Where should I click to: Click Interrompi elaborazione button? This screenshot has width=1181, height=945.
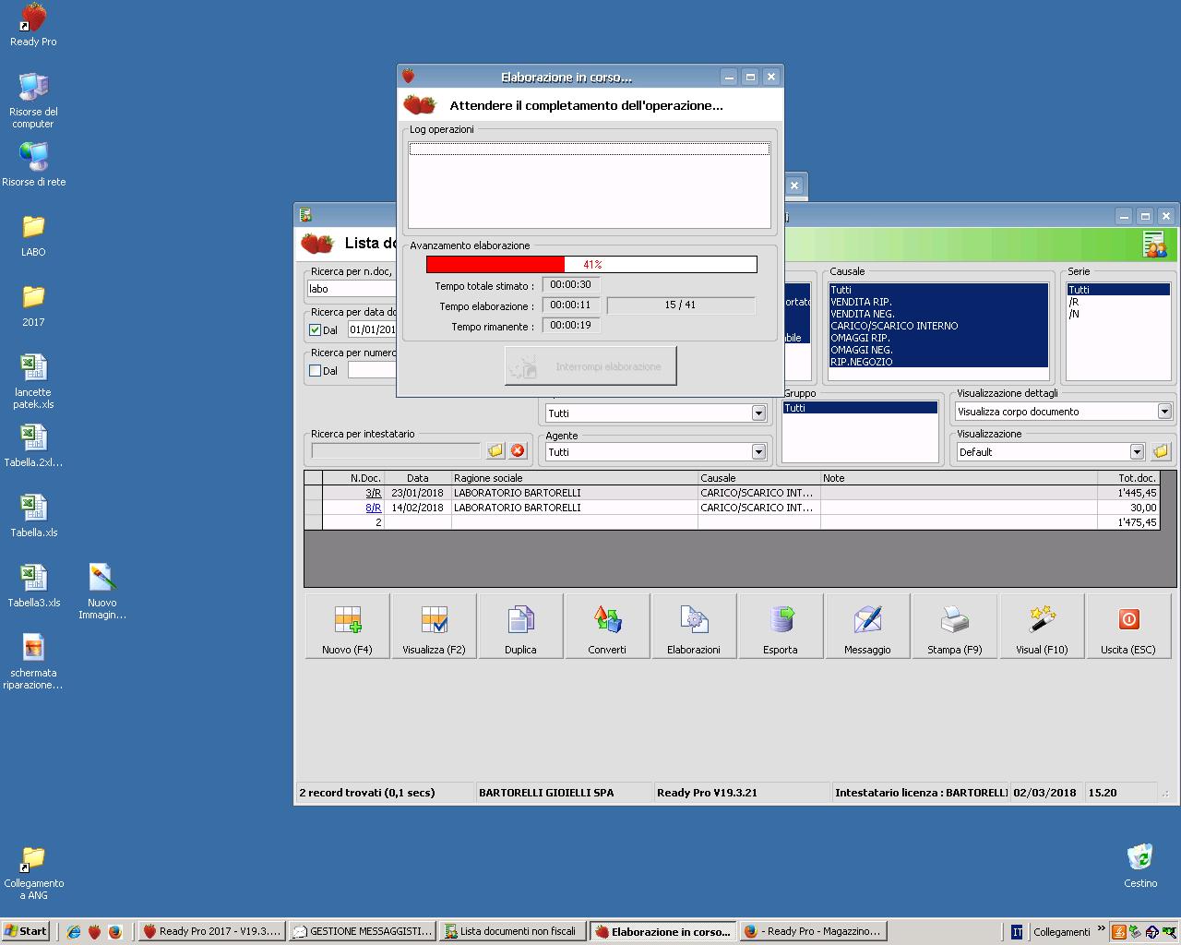tap(590, 366)
